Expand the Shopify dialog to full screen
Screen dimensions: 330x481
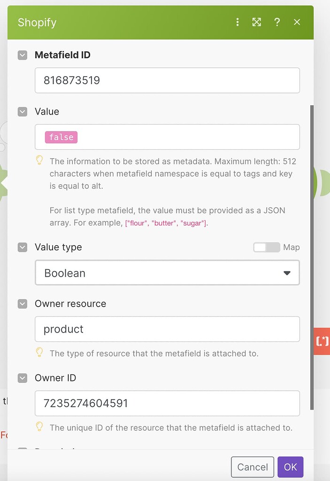click(257, 22)
